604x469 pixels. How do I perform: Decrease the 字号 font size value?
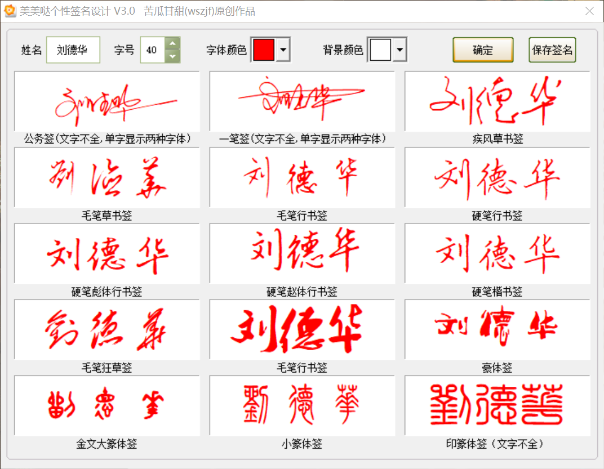tap(173, 56)
